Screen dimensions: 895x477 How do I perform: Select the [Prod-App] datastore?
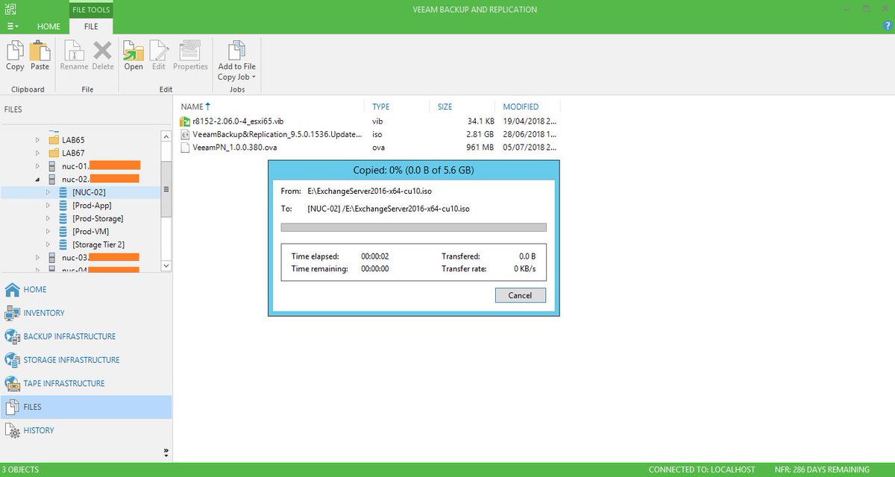click(x=92, y=205)
